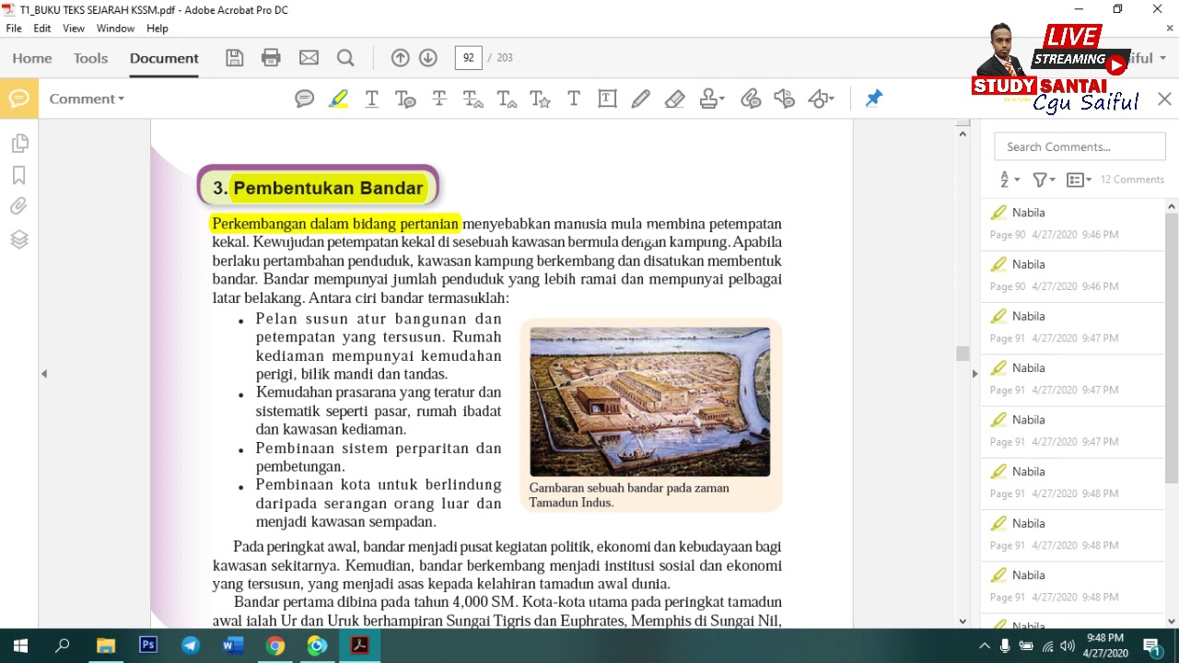This screenshot has height=663, width=1179.
Task: Switch to the Home tab
Action: point(32,58)
